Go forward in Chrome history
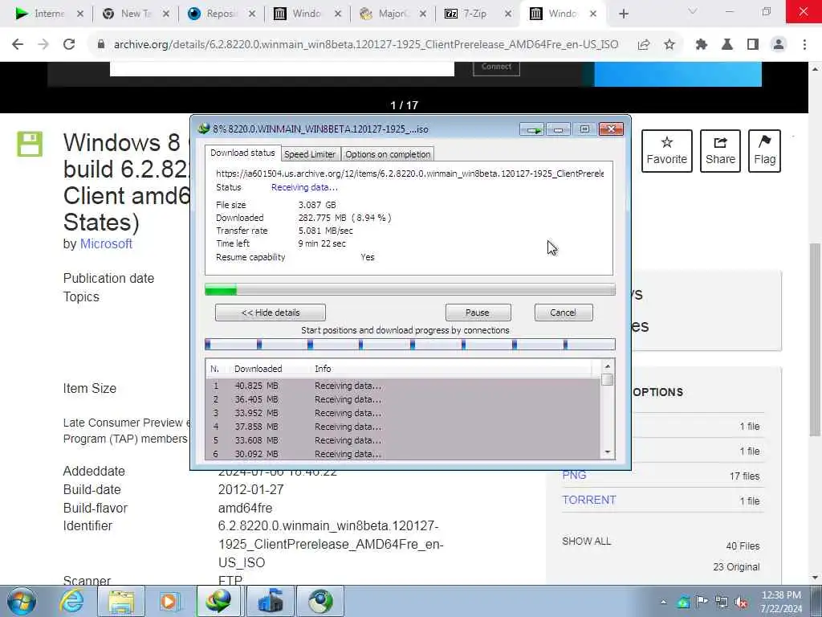Image resolution: width=822 pixels, height=617 pixels. pos(43,45)
